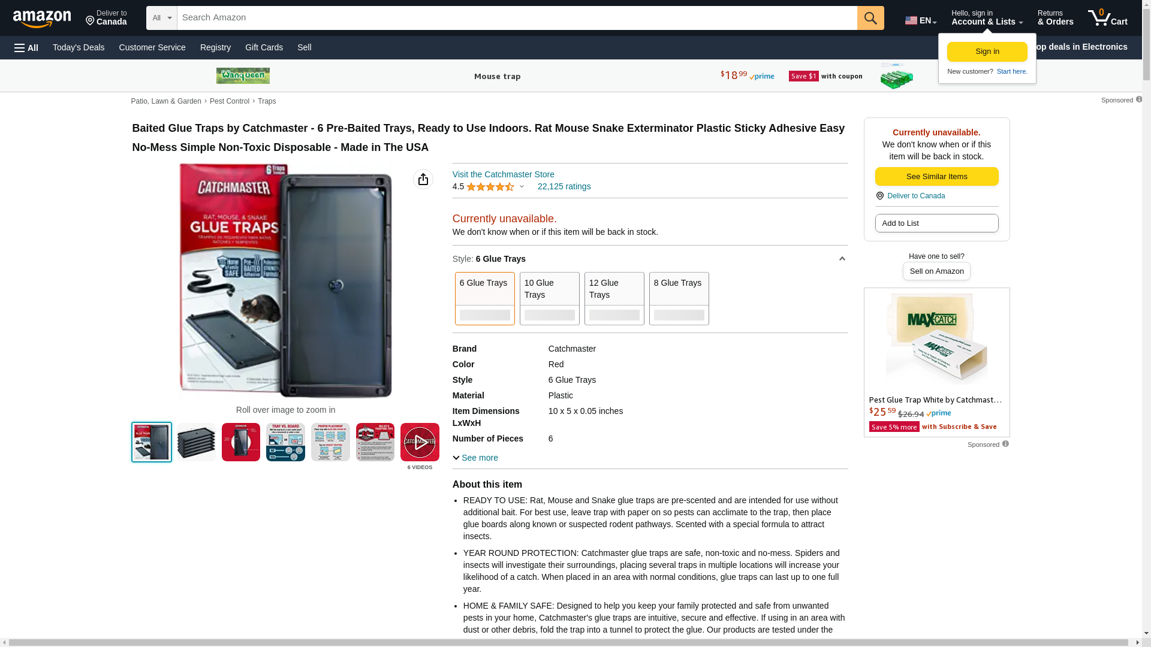Collapse the Style section chevron

(842, 259)
